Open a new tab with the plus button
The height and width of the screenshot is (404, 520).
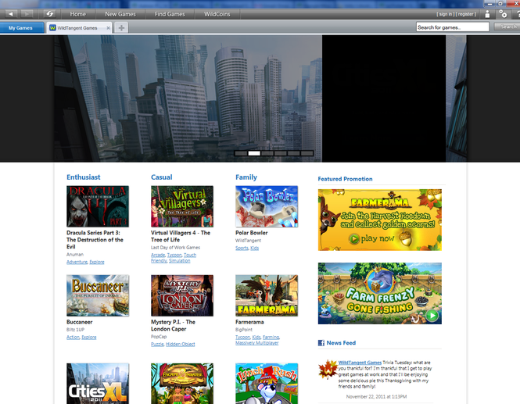(x=121, y=28)
